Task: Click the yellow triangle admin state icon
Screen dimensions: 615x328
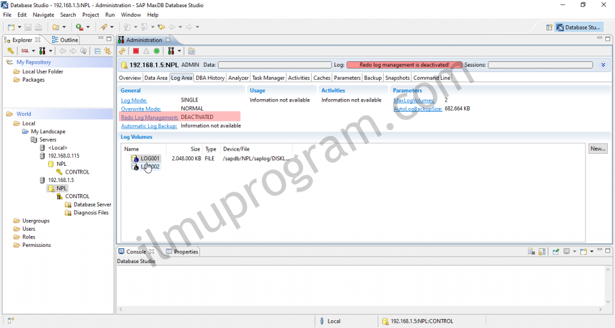Action: 146,51
